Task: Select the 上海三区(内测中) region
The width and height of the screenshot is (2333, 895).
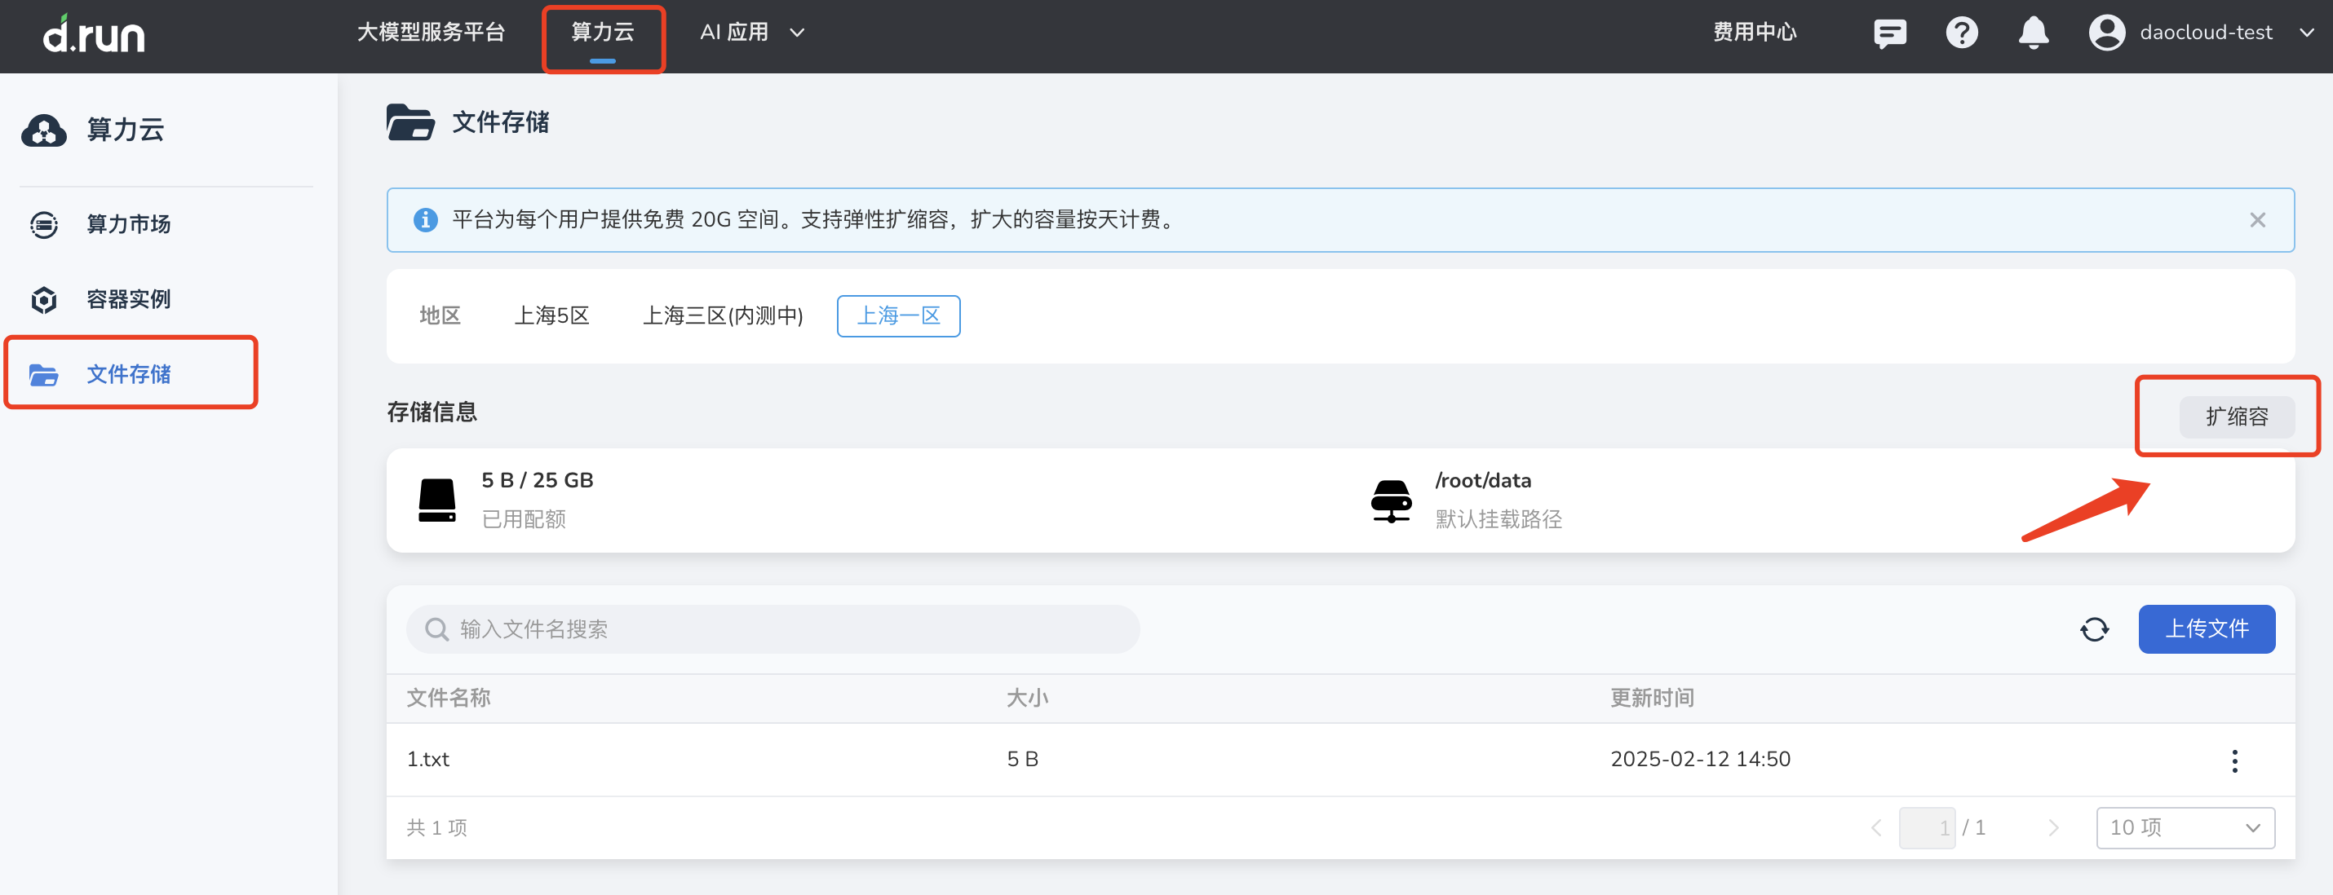Action: point(722,315)
